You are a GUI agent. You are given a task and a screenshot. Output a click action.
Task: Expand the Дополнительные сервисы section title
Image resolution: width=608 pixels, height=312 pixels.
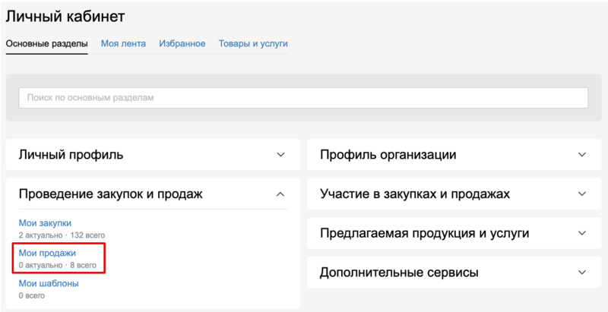(x=399, y=272)
